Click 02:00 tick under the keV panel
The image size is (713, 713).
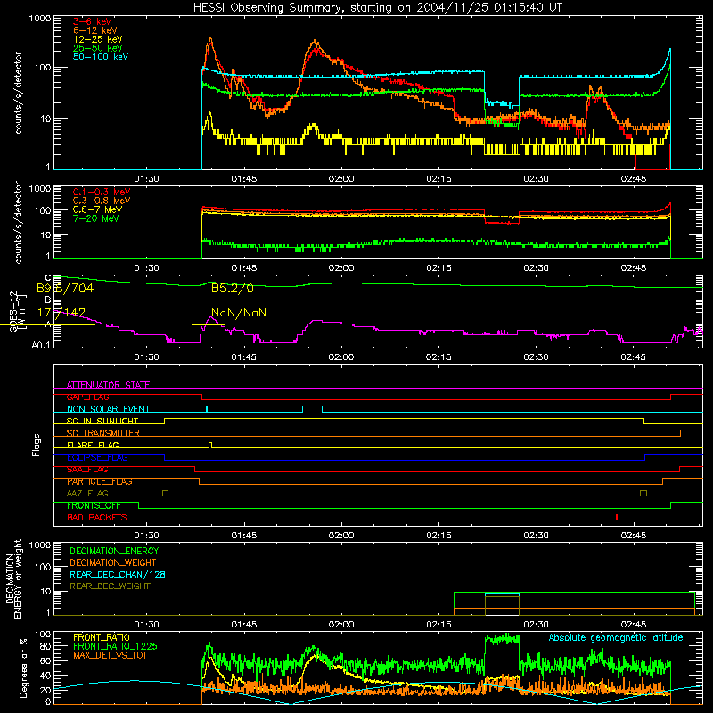pos(341,179)
